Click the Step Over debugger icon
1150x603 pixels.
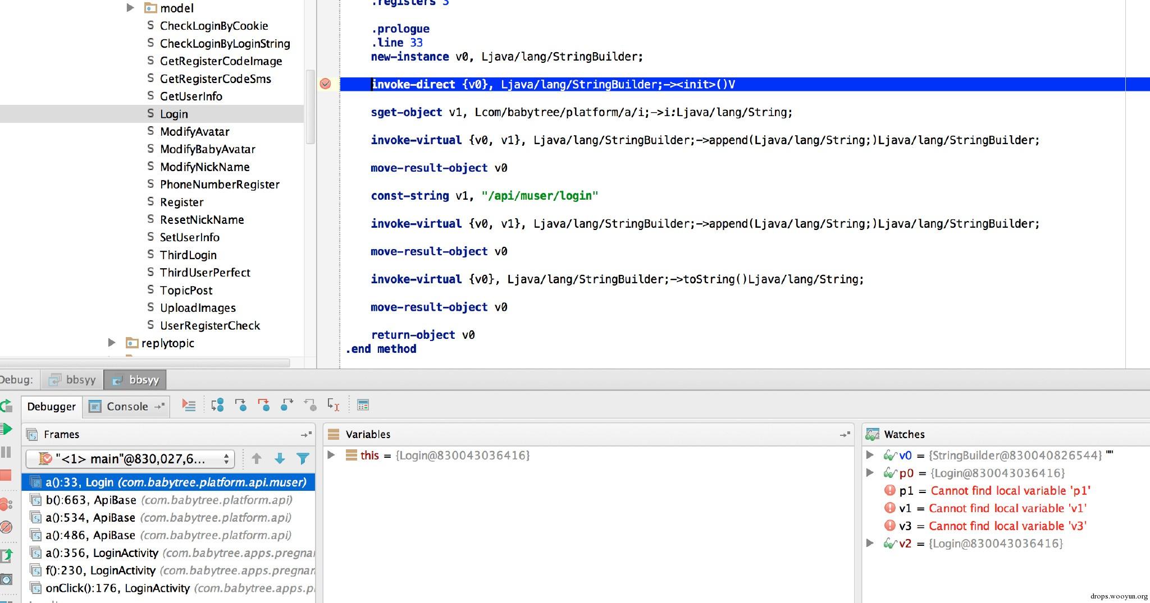pyautogui.click(x=217, y=405)
